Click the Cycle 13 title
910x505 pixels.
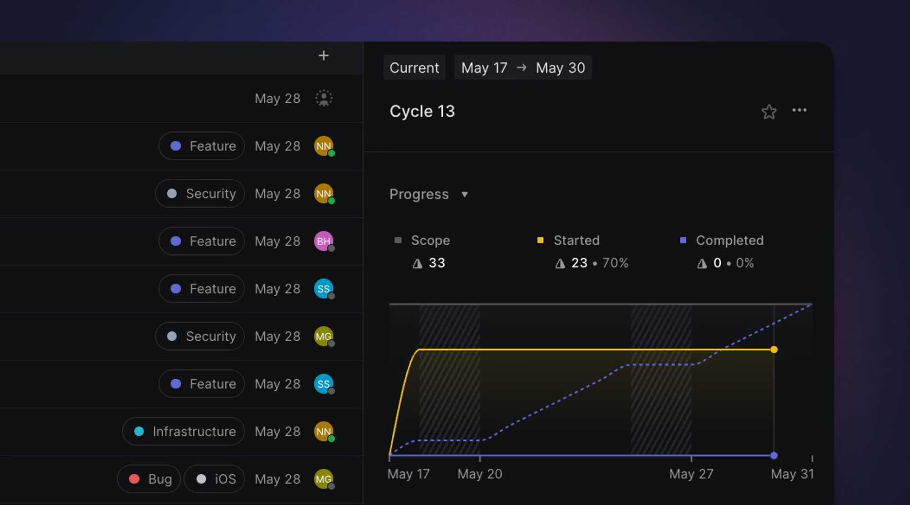(422, 111)
